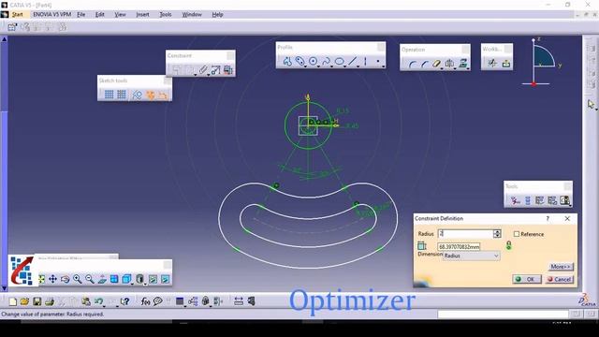Click the Pan view icon
599x337 pixels.
coord(52,279)
